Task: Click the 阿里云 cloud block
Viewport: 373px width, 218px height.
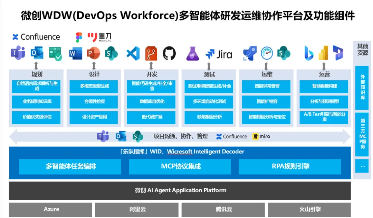Action: (137, 210)
